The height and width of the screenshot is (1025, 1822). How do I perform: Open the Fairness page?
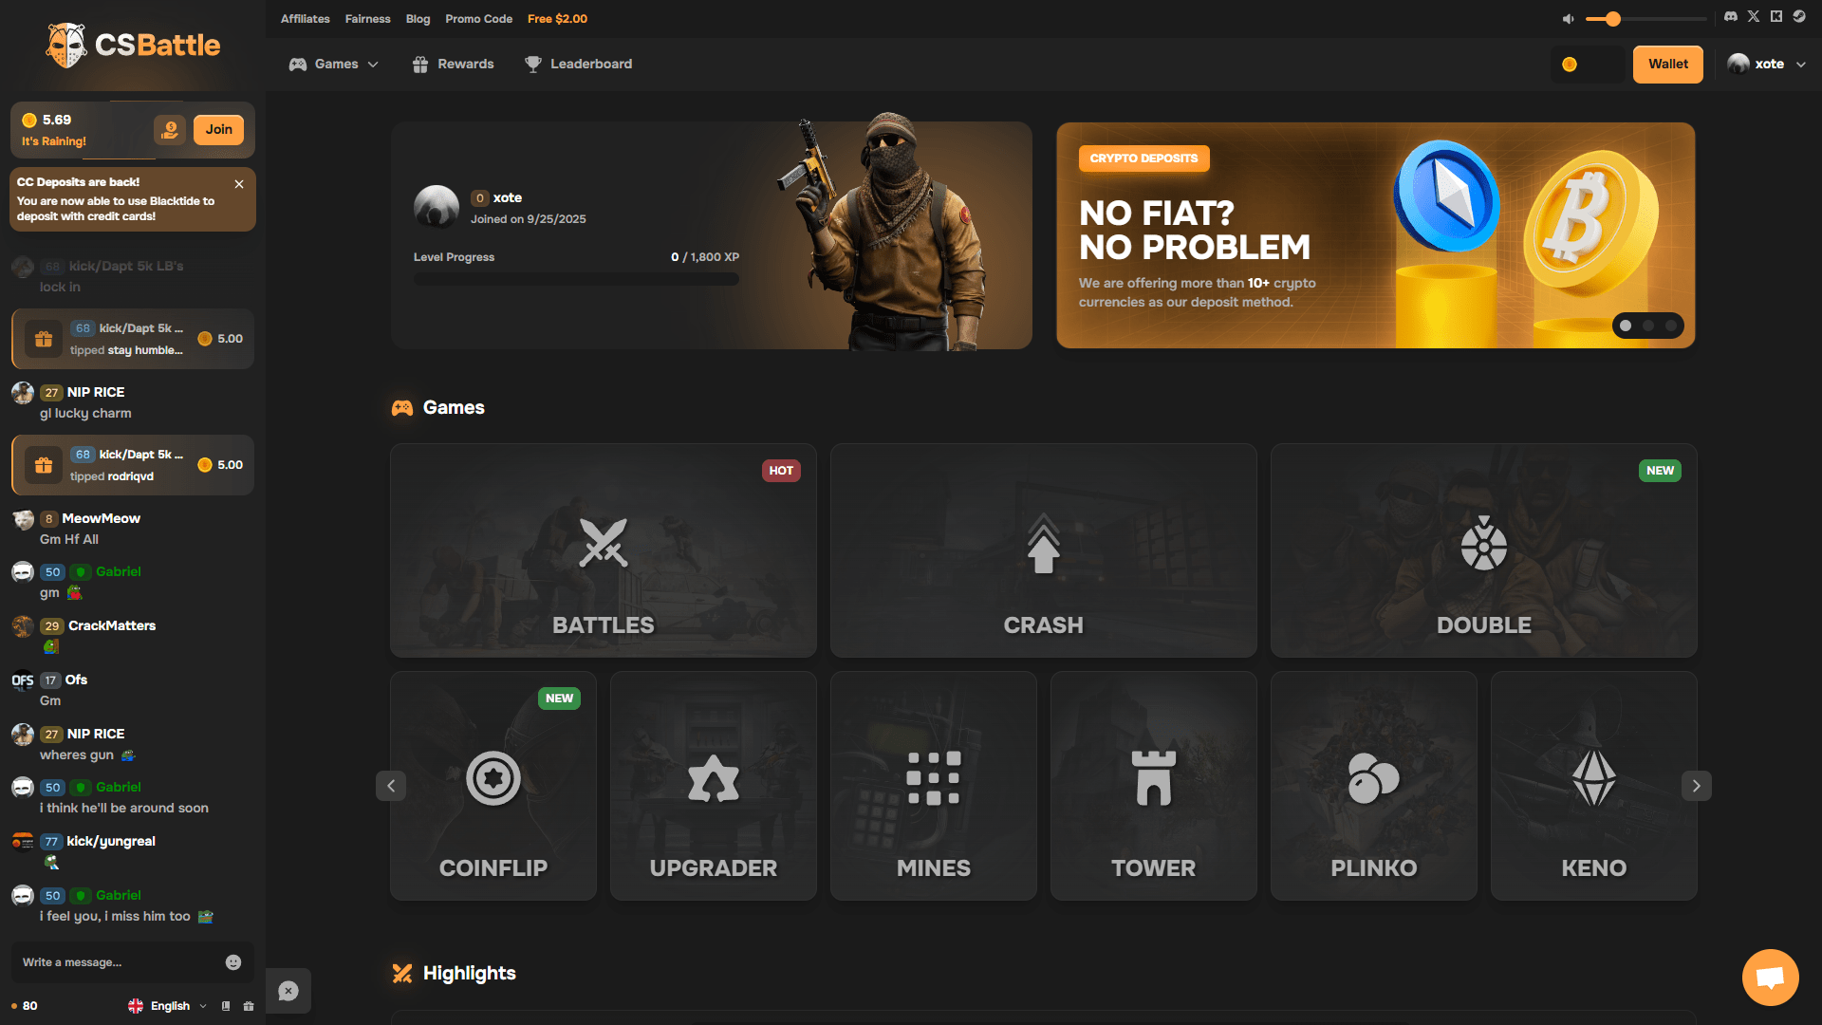coord(367,18)
